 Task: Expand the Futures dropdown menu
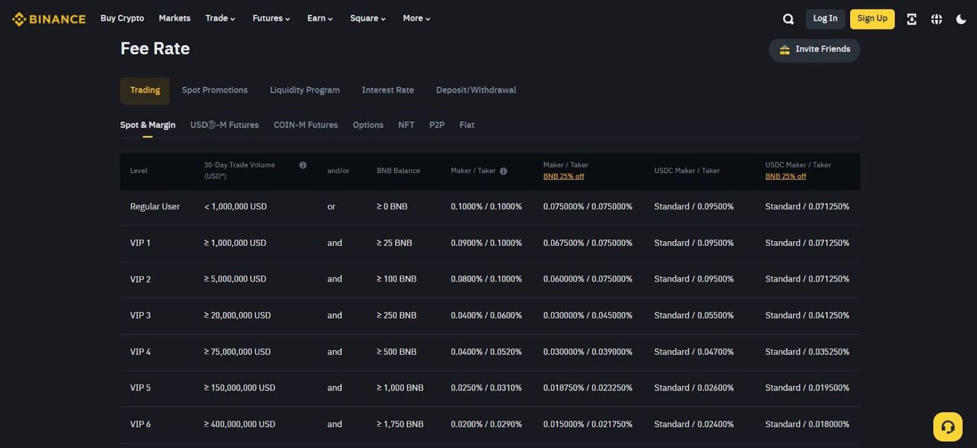[271, 18]
